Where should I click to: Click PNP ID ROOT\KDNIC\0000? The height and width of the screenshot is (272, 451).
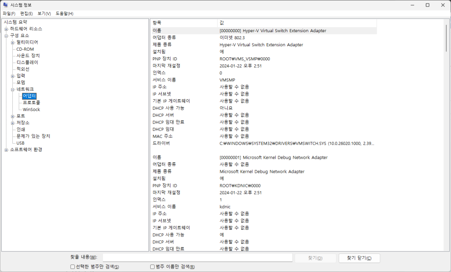240,186
